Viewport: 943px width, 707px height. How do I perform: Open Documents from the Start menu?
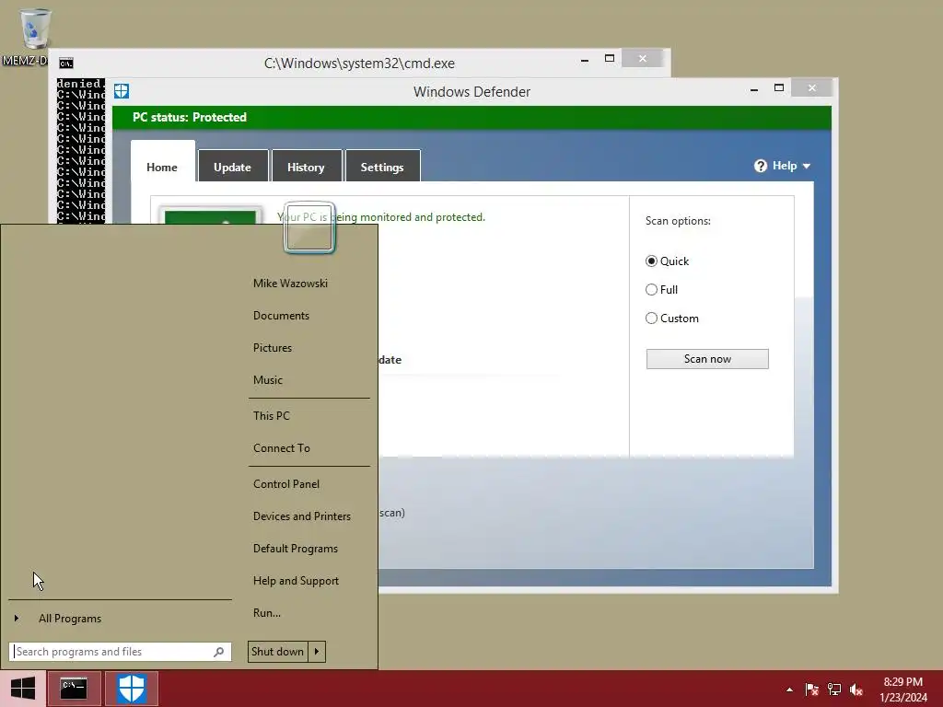tap(282, 316)
